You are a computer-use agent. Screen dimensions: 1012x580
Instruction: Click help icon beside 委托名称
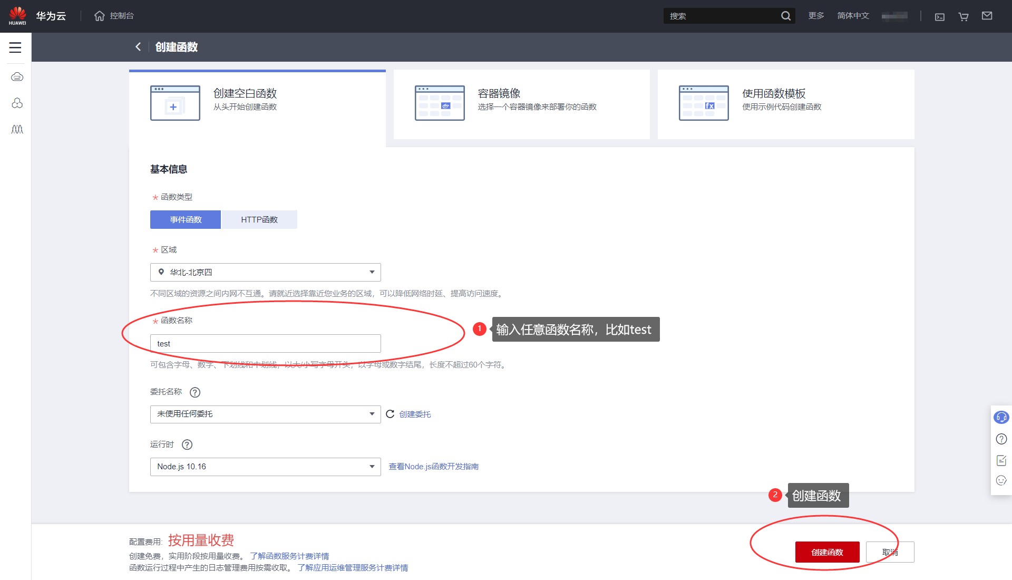(x=195, y=392)
